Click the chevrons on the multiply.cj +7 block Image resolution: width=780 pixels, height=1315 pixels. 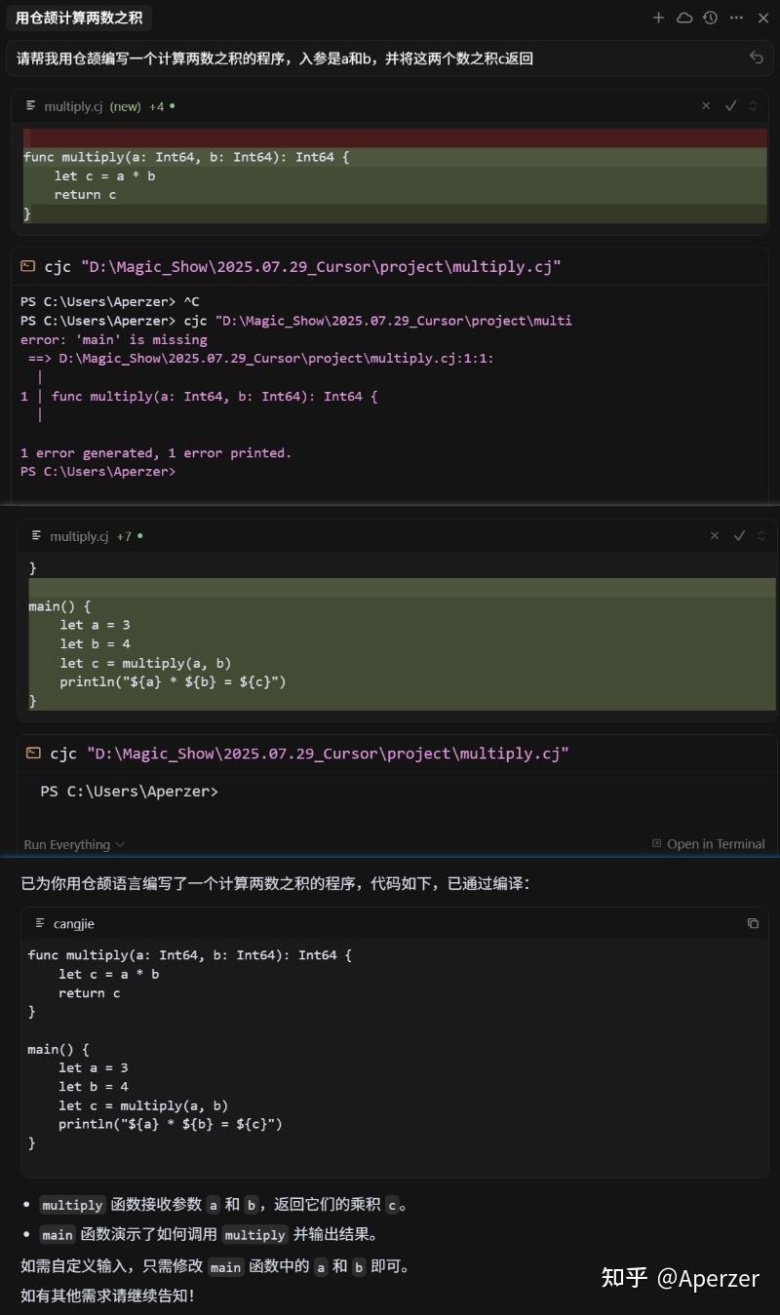[760, 536]
